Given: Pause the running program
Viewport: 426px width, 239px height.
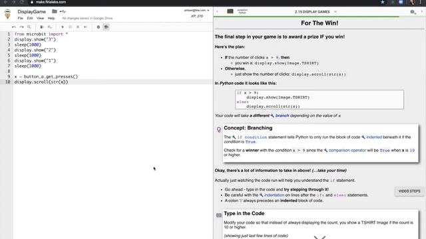Looking at the screenshot, I should coord(70,27).
